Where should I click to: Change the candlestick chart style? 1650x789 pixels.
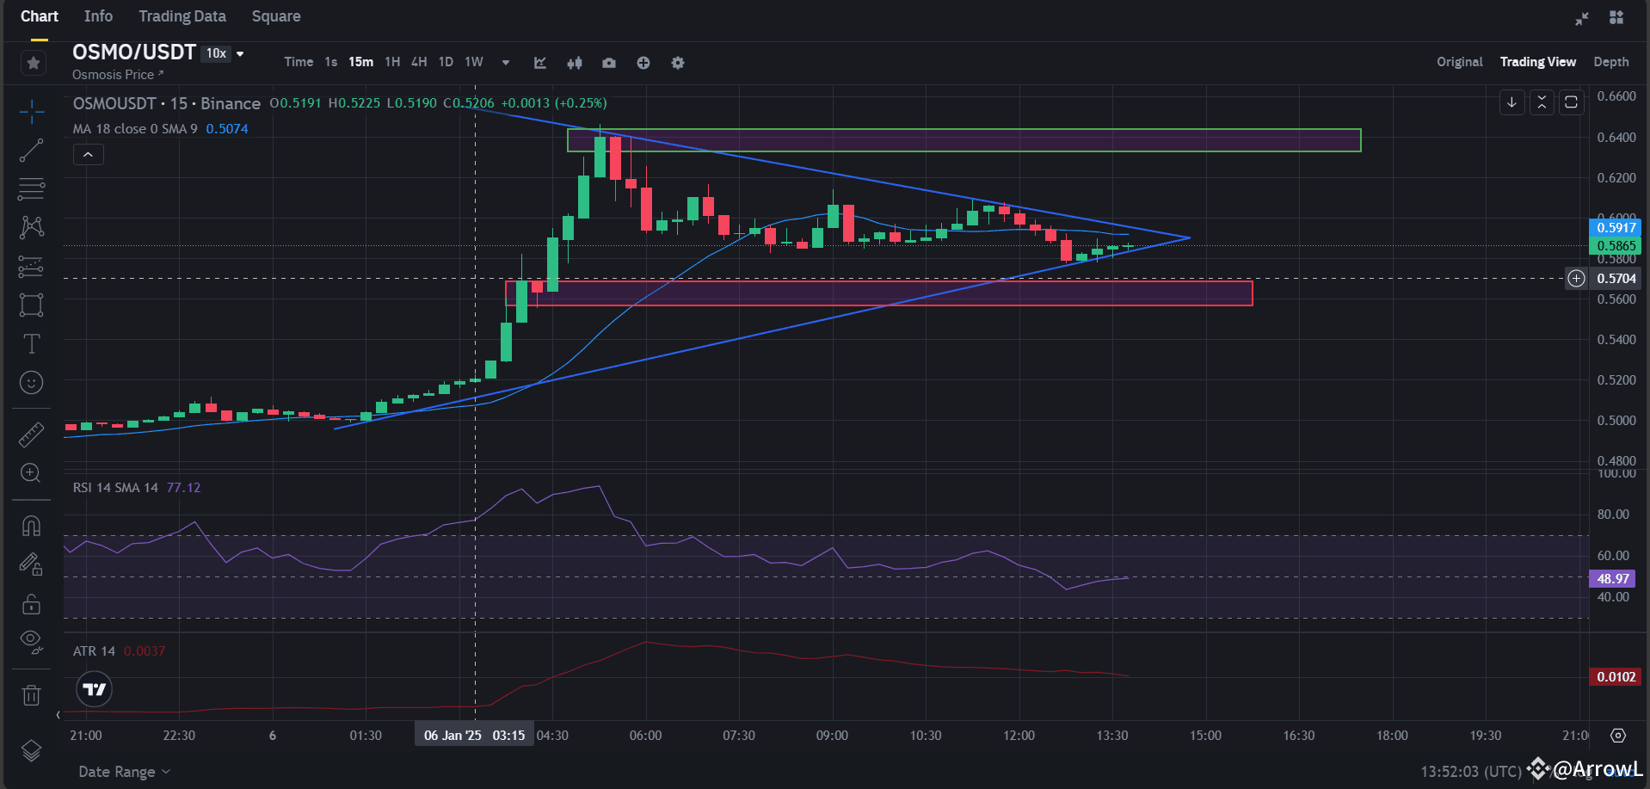(x=575, y=63)
